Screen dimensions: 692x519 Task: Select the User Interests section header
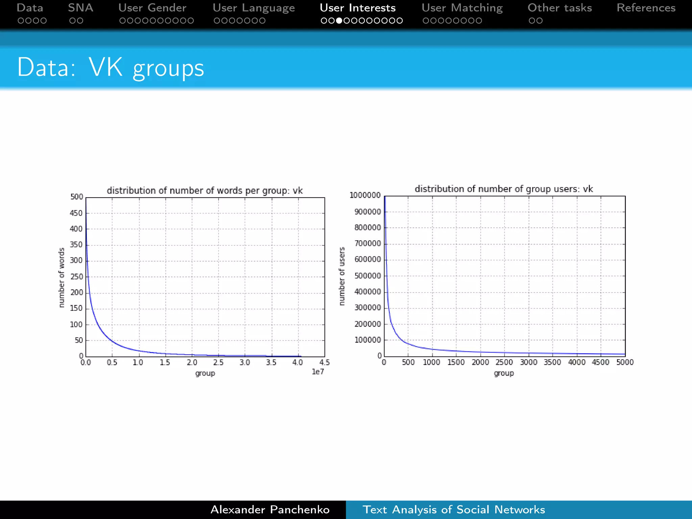pyautogui.click(x=357, y=8)
